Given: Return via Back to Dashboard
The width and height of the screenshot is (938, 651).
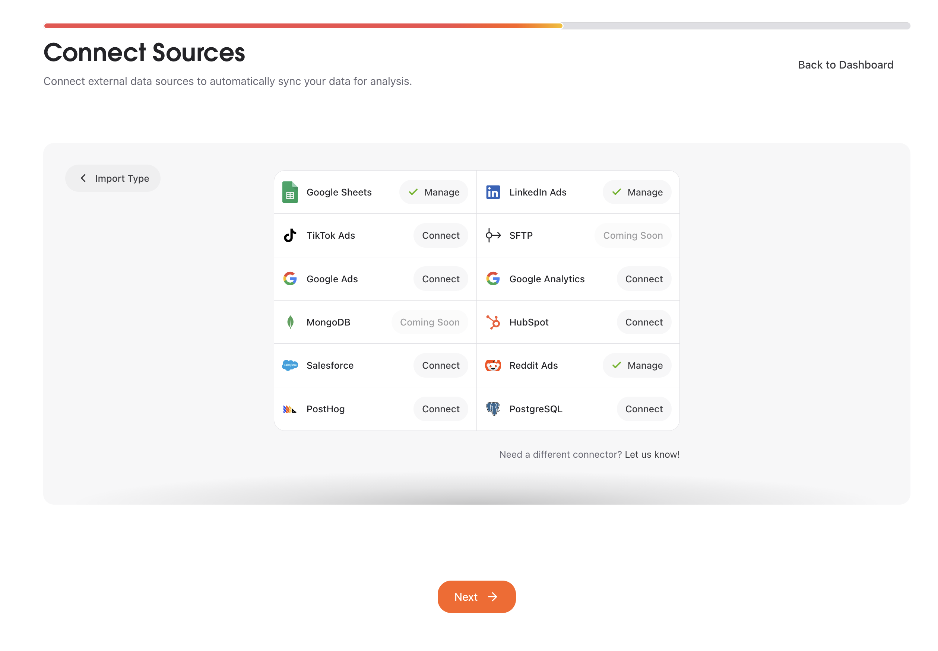Looking at the screenshot, I should point(845,64).
